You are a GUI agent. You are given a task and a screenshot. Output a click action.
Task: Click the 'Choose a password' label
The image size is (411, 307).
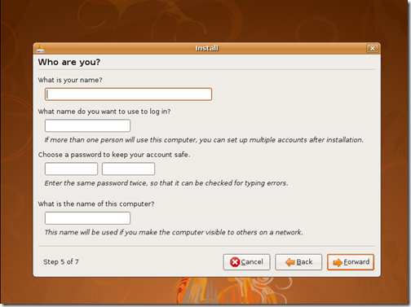click(114, 155)
